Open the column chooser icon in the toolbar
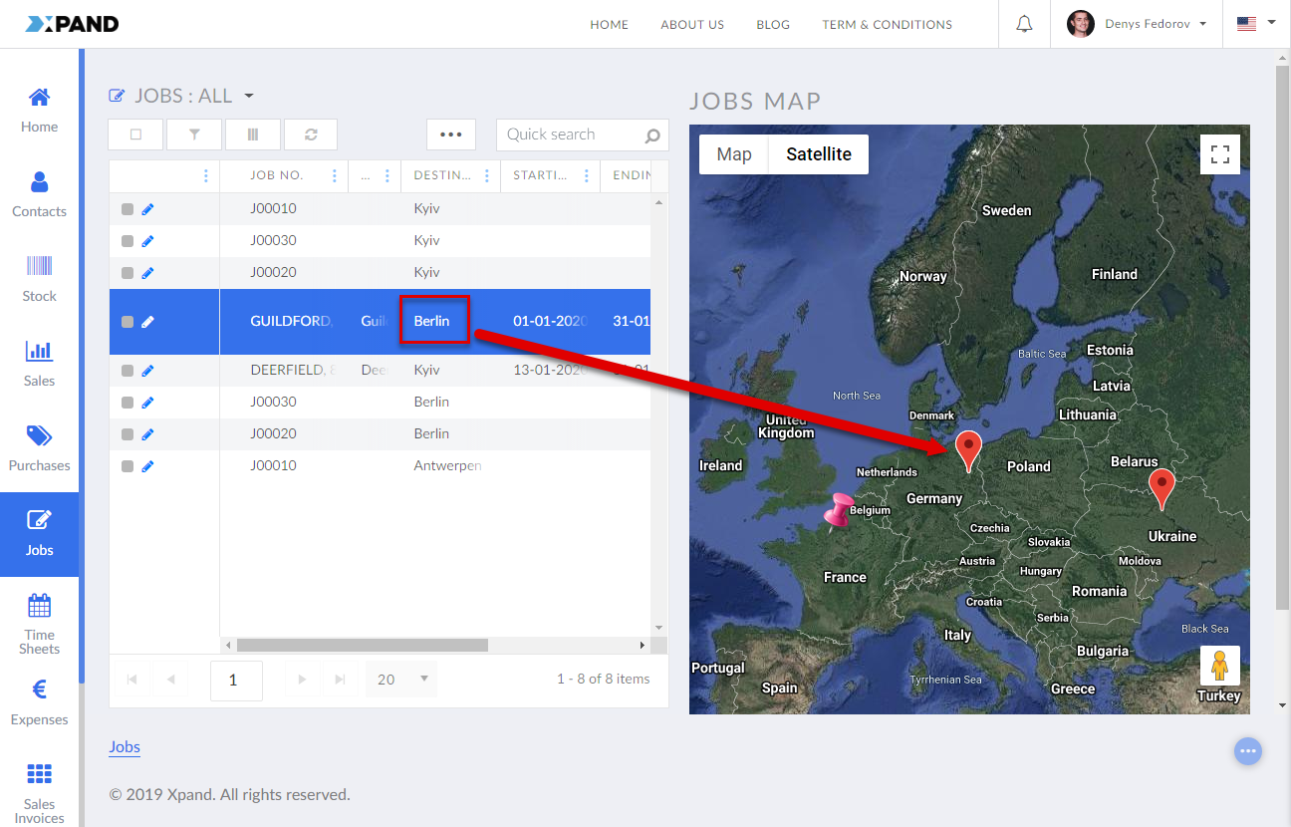Image resolution: width=1291 pixels, height=827 pixels. pos(252,135)
